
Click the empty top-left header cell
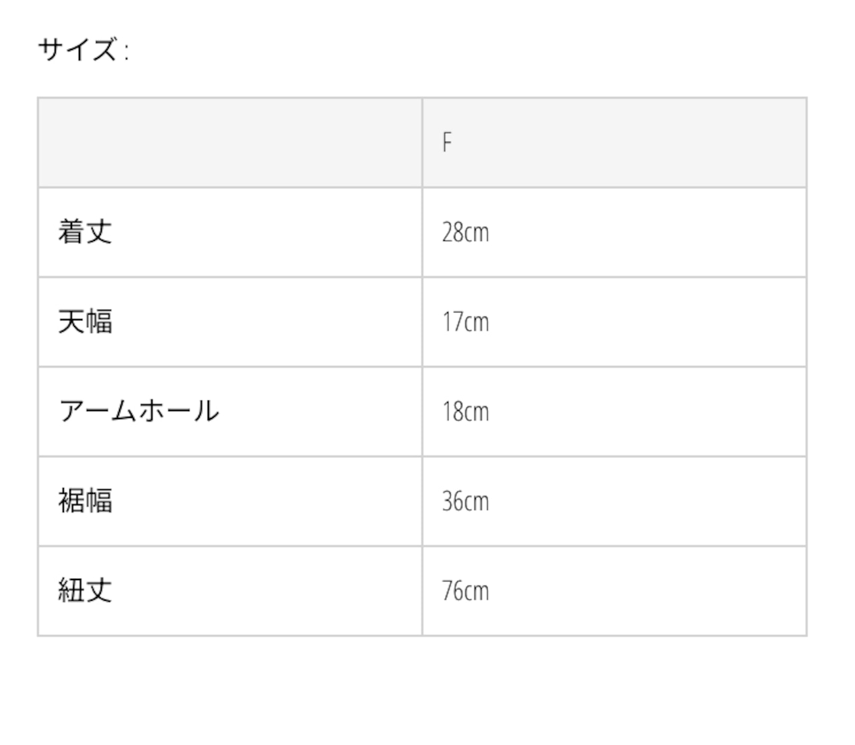[230, 142]
